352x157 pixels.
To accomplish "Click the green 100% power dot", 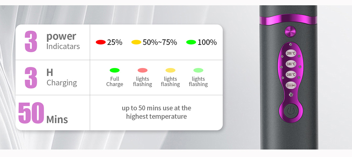I will pyautogui.click(x=191, y=42).
